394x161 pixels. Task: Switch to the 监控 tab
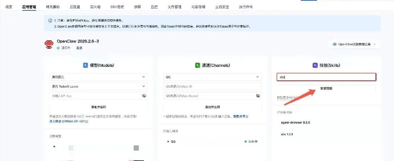tap(154, 7)
